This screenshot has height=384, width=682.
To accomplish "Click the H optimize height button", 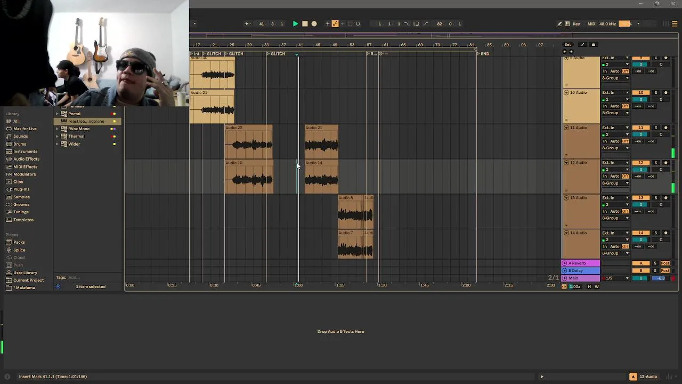I will pos(589,287).
